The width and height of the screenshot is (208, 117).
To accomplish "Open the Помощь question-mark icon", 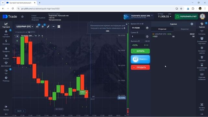I will coord(6,79).
